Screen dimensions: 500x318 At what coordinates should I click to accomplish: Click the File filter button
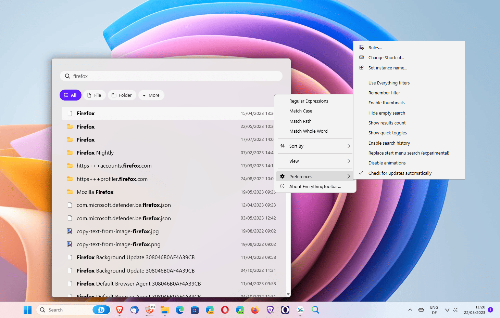tap(94, 95)
